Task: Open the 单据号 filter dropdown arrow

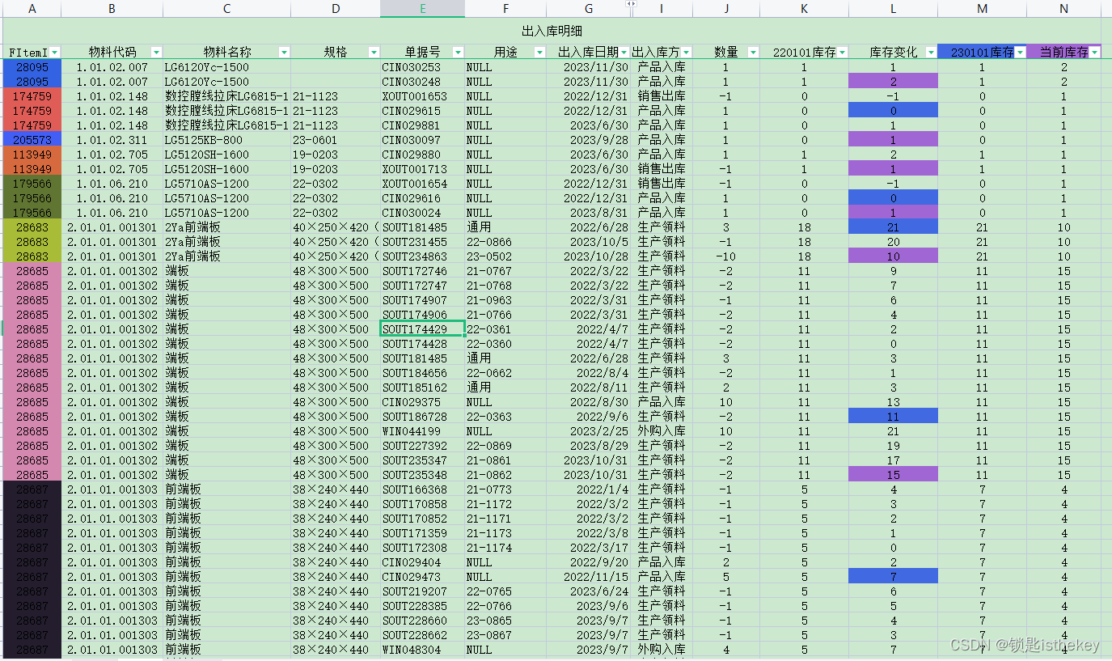Action: click(x=458, y=52)
